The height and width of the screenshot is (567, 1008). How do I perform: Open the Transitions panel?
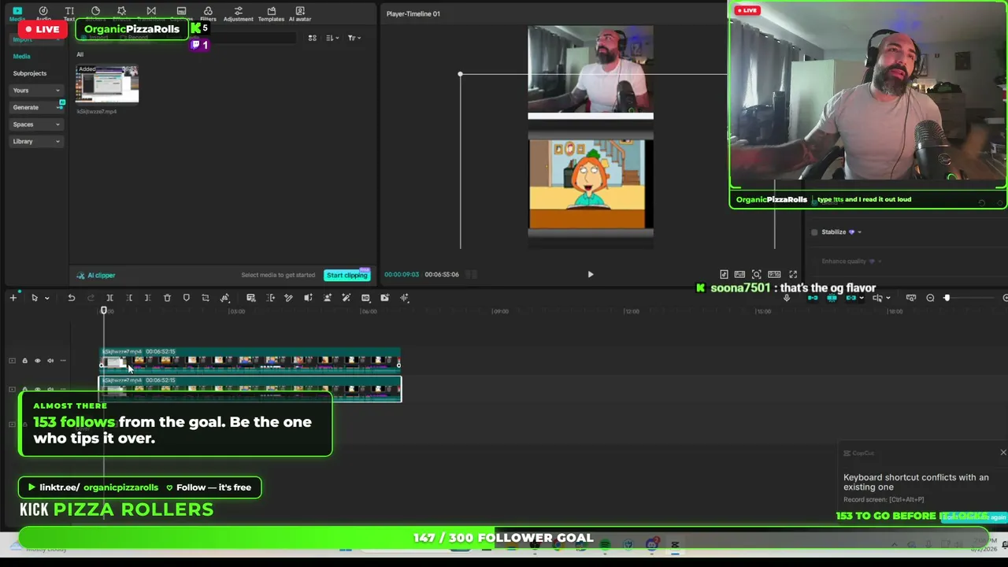pos(151,14)
